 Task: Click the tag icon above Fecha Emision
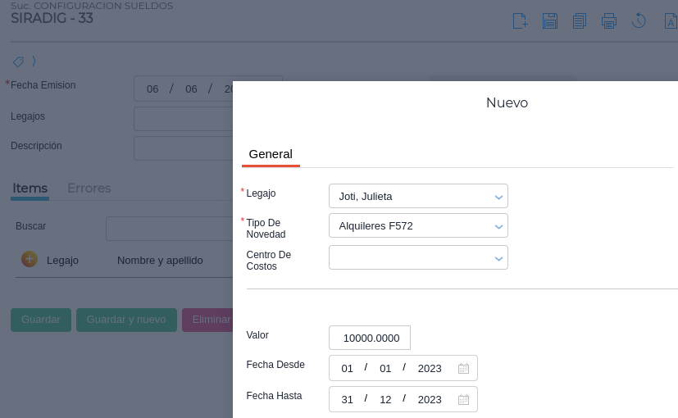18,61
